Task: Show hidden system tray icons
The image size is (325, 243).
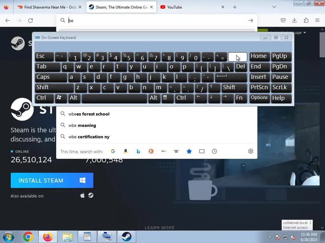Action: click(x=270, y=237)
